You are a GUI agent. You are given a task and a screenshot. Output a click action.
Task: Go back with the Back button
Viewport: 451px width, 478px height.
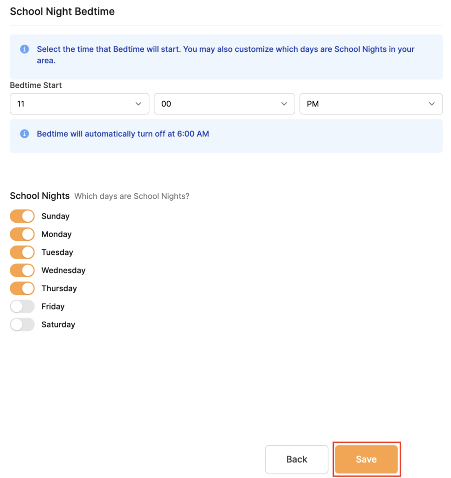pyautogui.click(x=297, y=459)
